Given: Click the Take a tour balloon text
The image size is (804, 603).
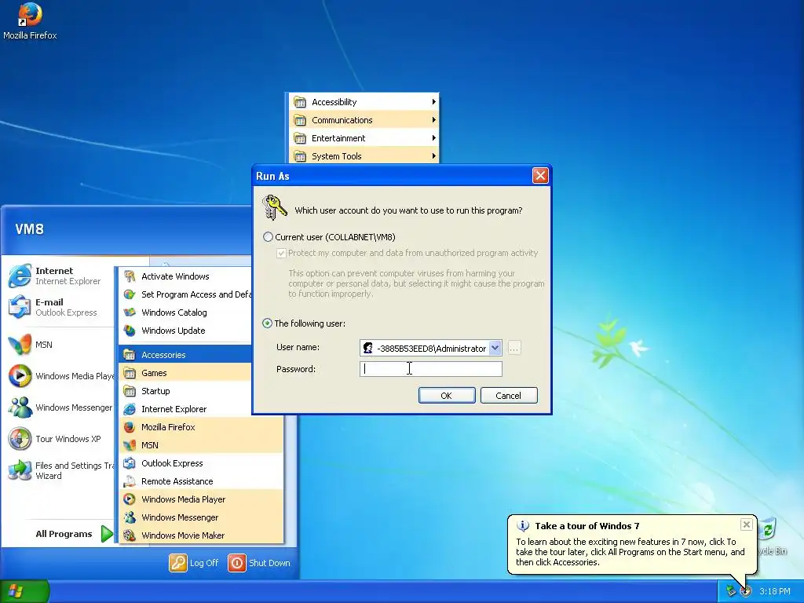Looking at the screenshot, I should 630,552.
